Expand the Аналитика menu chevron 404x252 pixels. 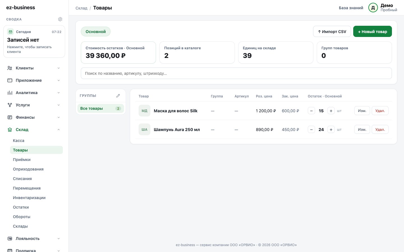click(x=59, y=93)
